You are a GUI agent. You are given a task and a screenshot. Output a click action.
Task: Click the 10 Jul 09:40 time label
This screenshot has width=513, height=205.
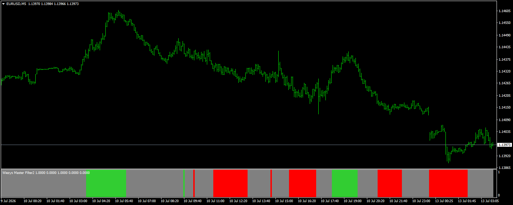193,201
